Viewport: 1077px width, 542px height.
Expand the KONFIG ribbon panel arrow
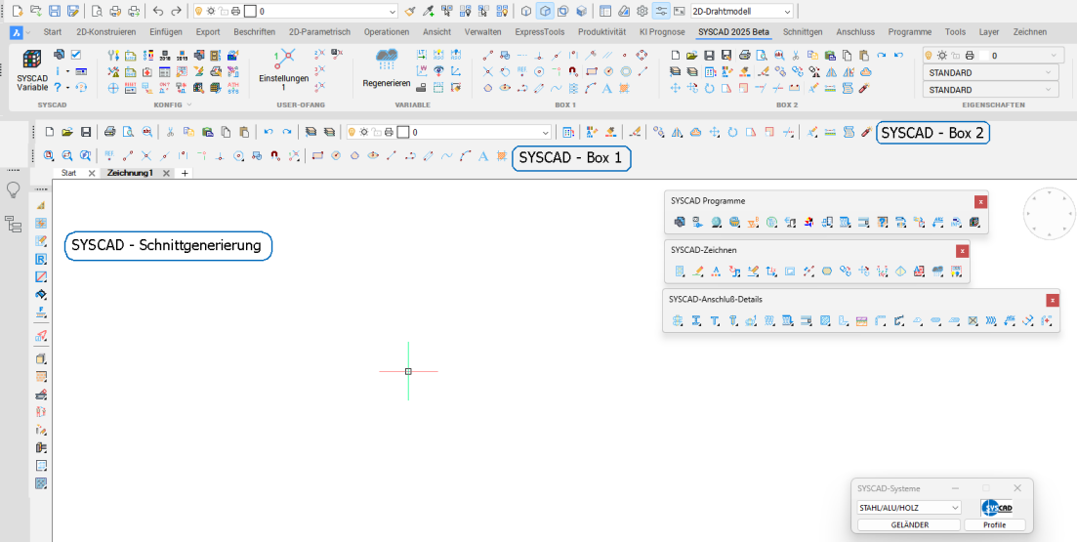(x=188, y=105)
